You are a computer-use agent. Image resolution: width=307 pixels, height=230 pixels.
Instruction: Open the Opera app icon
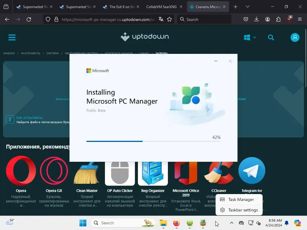pyautogui.click(x=21, y=170)
